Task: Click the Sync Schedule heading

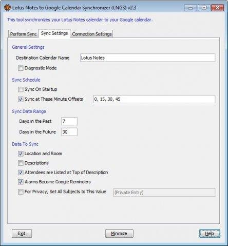Action: [26, 80]
